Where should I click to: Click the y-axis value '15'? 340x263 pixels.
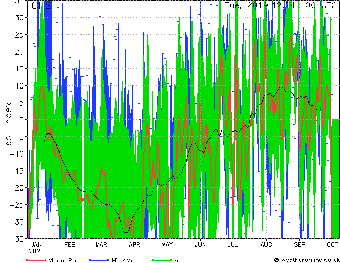(19, 69)
